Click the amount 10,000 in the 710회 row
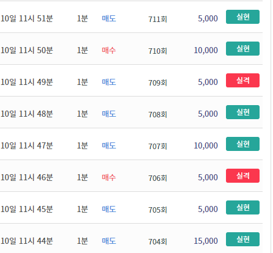Screen dimensions: 273x253 206,50
